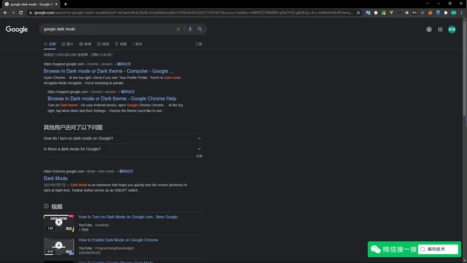Click the 'https://support.google.com' URL of first result

[x=64, y=64]
